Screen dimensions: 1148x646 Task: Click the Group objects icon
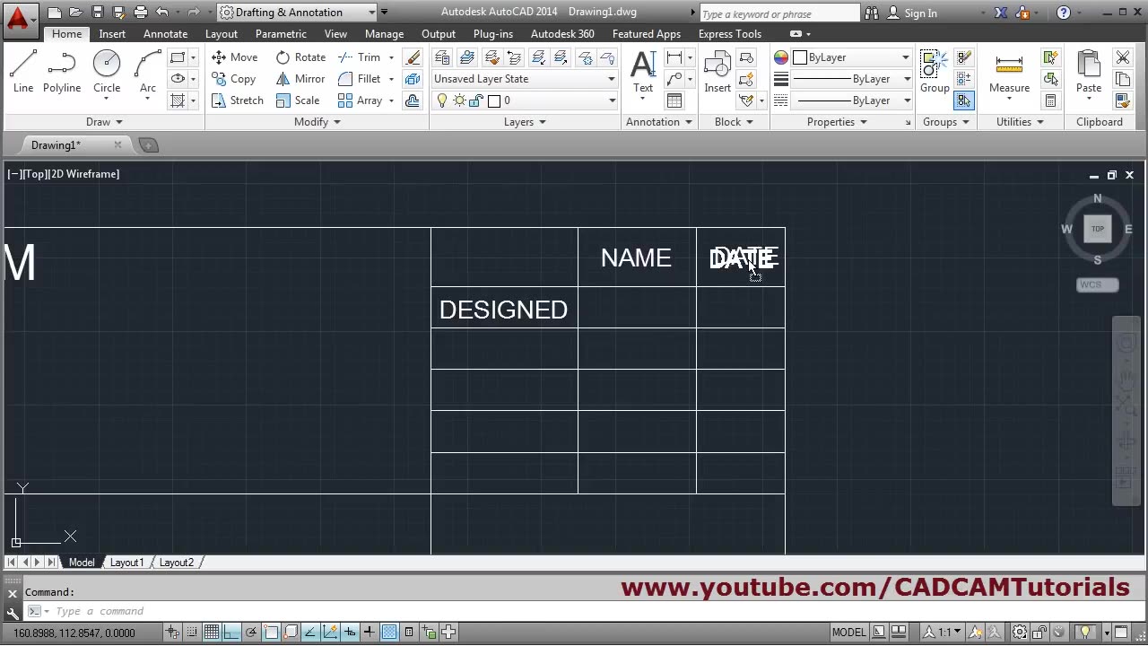(935, 72)
